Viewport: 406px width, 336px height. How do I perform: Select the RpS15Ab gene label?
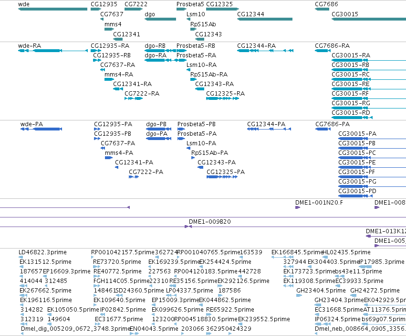[203, 24]
